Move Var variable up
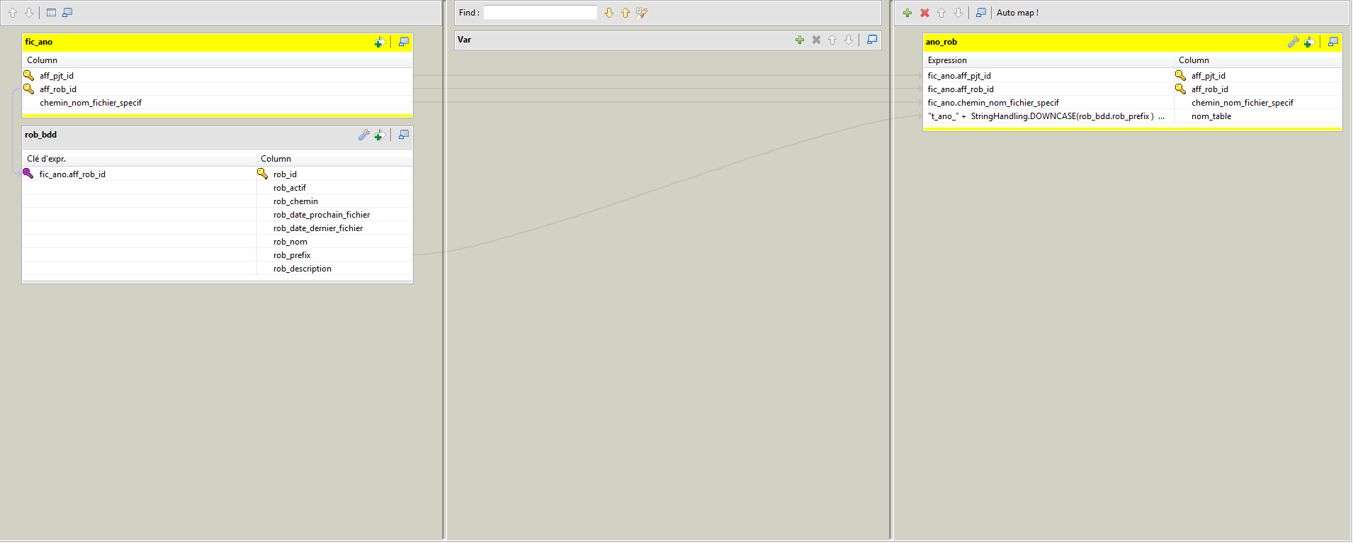Image resolution: width=1353 pixels, height=543 pixels. point(832,40)
